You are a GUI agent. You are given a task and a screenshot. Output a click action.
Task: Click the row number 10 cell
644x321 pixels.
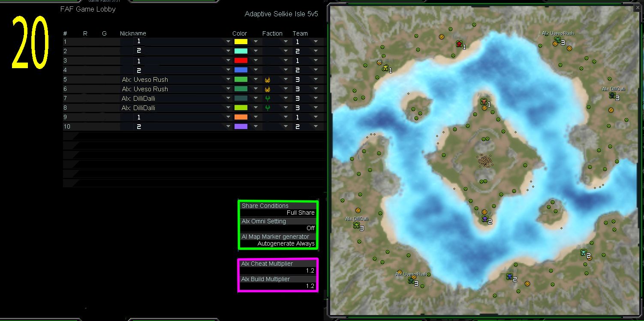[66, 127]
